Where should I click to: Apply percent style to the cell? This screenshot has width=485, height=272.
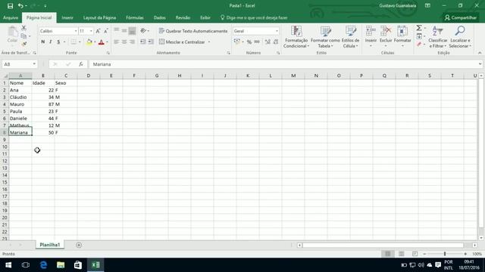(x=249, y=42)
